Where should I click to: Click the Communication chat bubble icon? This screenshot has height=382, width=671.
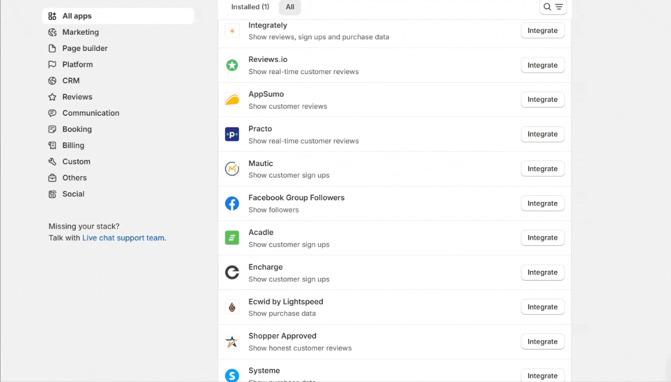pos(52,113)
